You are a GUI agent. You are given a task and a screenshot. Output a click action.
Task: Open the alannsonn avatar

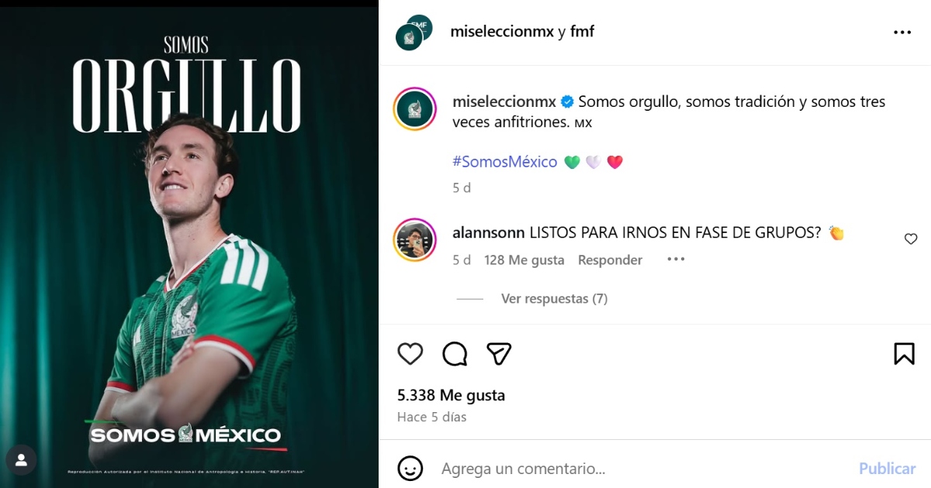[415, 240]
